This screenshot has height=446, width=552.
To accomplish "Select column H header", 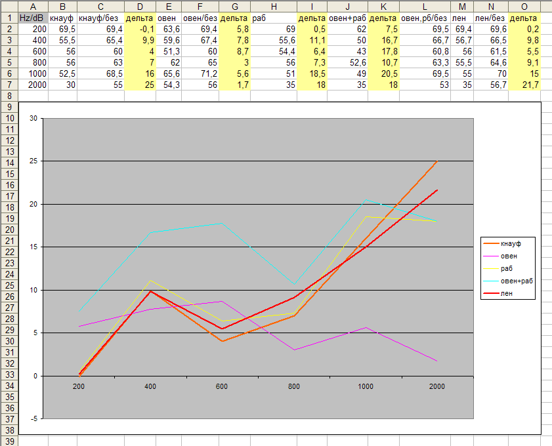I will (273, 6).
